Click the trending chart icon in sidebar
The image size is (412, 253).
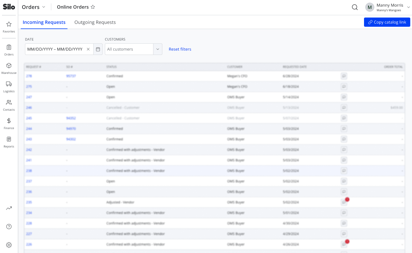pyautogui.click(x=9, y=208)
